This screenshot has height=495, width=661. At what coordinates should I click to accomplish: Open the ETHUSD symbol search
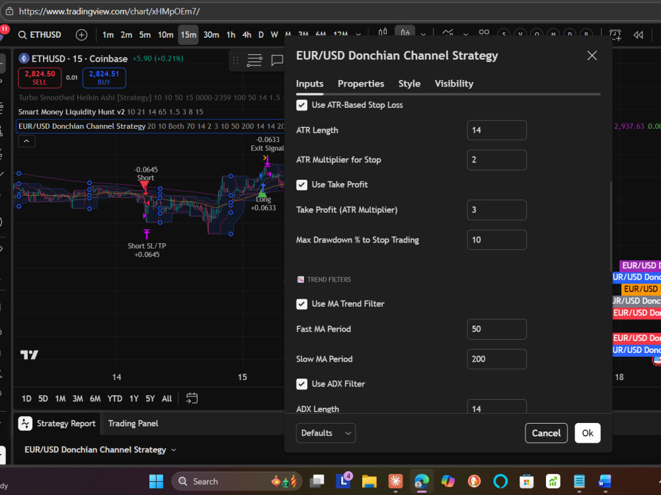point(40,34)
